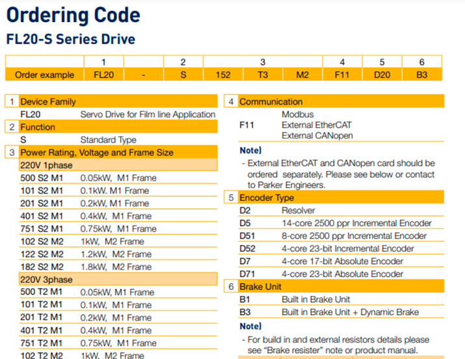Viewport: 465px width, 359px height.
Task: Click the "500 S2 M1" power rating code
Action: point(44,178)
